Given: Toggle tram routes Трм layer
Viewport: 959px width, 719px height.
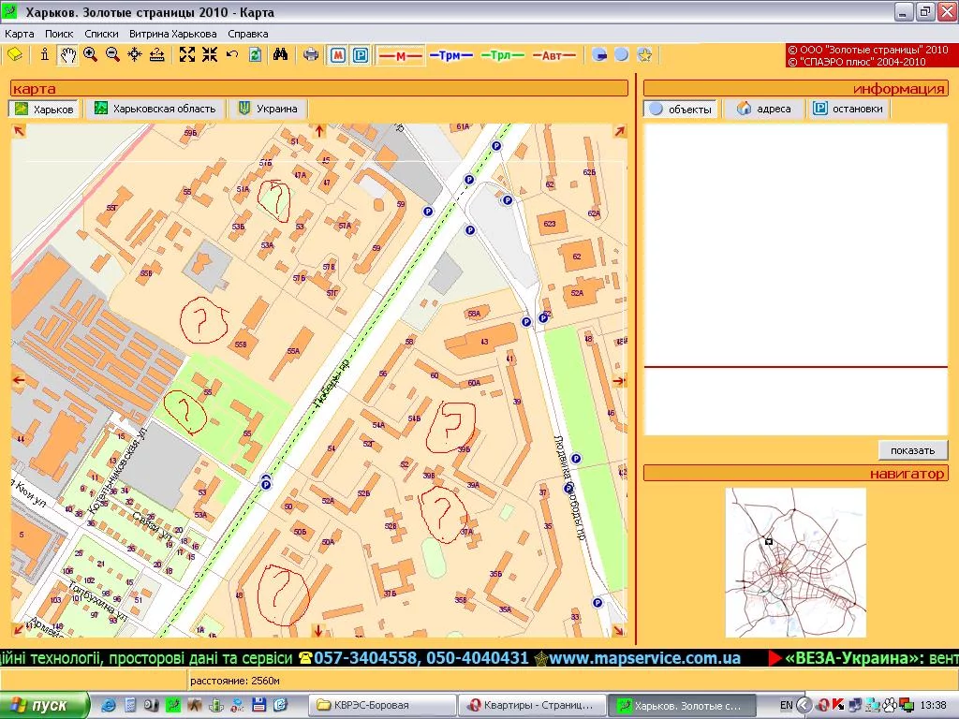Looking at the screenshot, I should point(450,55).
